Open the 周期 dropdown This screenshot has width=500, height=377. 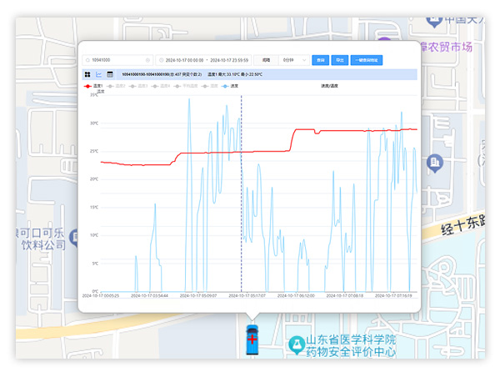[266, 60]
